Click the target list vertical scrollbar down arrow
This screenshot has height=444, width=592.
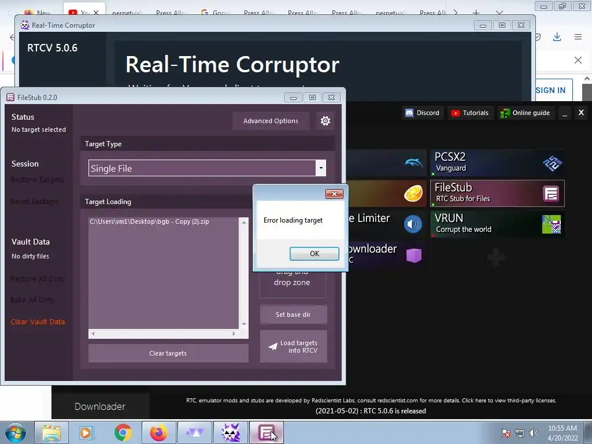(244, 324)
